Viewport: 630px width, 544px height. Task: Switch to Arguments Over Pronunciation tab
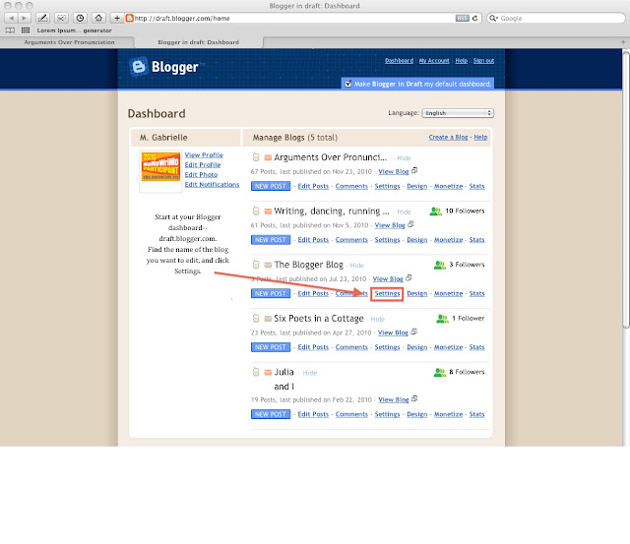(68, 42)
